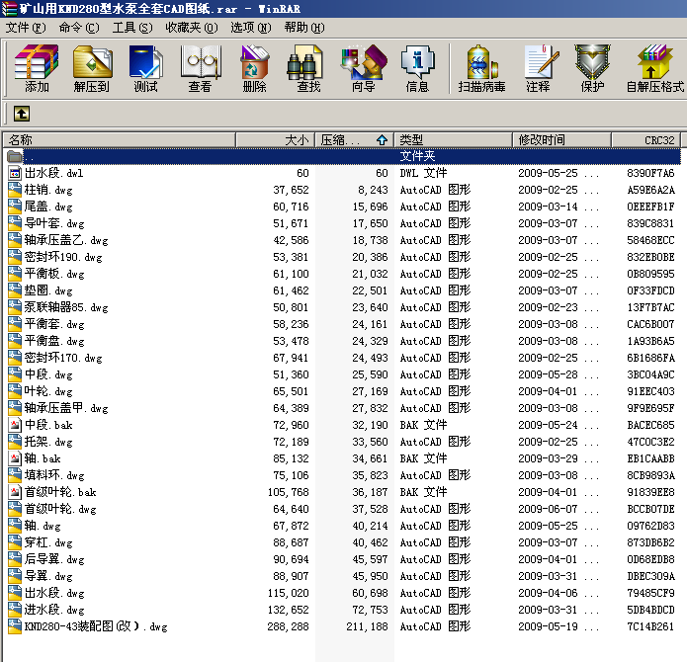The height and width of the screenshot is (662, 687).
Task: Sort by 类型 column header
Action: pos(453,140)
